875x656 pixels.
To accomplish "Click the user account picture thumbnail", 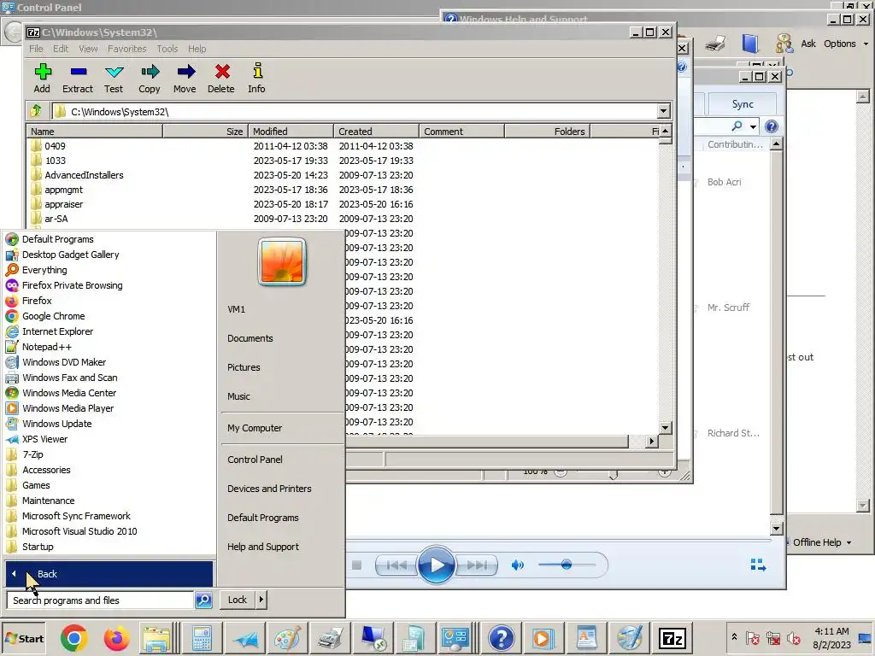I will (282, 261).
